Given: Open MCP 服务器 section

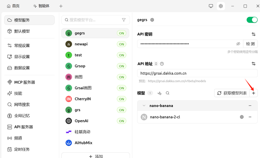Looking at the screenshot, I should 29,82.
